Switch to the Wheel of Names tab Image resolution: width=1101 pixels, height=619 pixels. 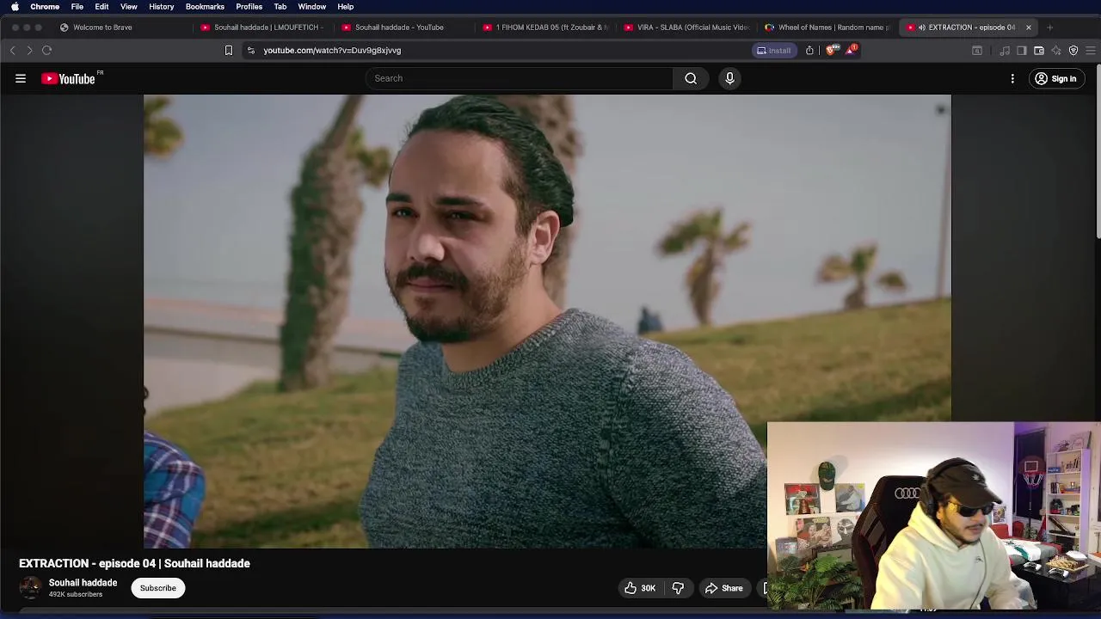(827, 28)
